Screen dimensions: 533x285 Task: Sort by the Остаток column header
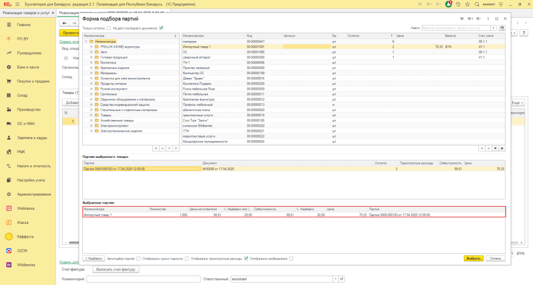pos(370,36)
